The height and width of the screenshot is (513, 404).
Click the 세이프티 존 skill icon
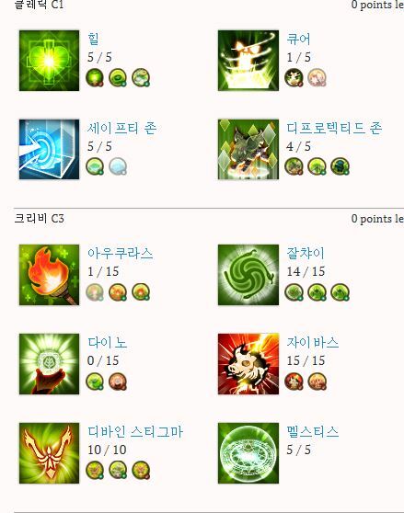click(x=49, y=149)
